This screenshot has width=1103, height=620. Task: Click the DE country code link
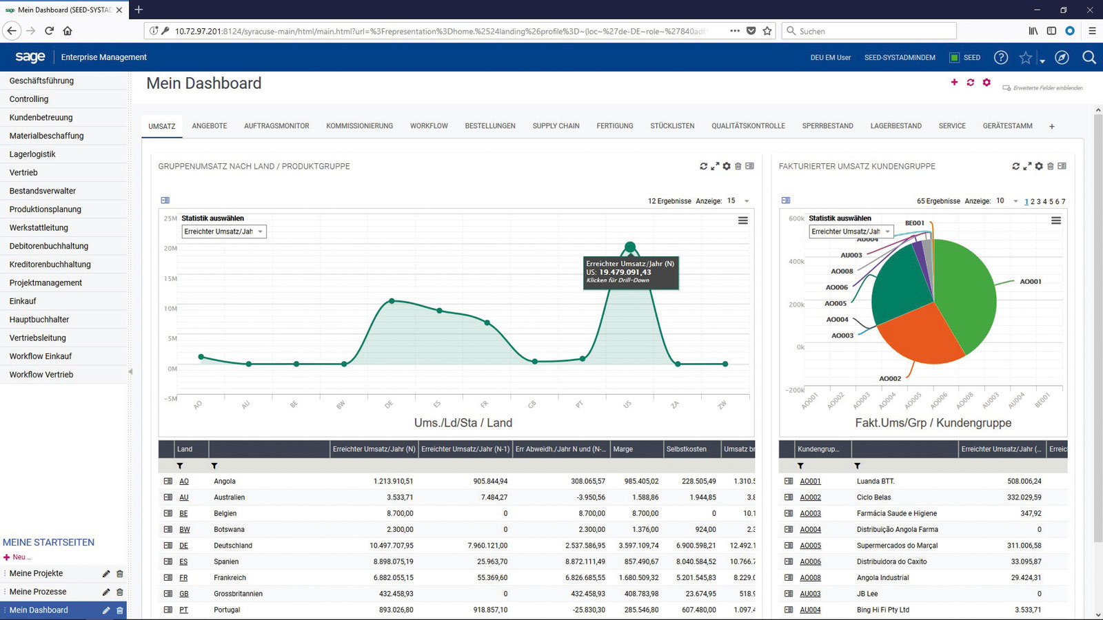coord(183,546)
